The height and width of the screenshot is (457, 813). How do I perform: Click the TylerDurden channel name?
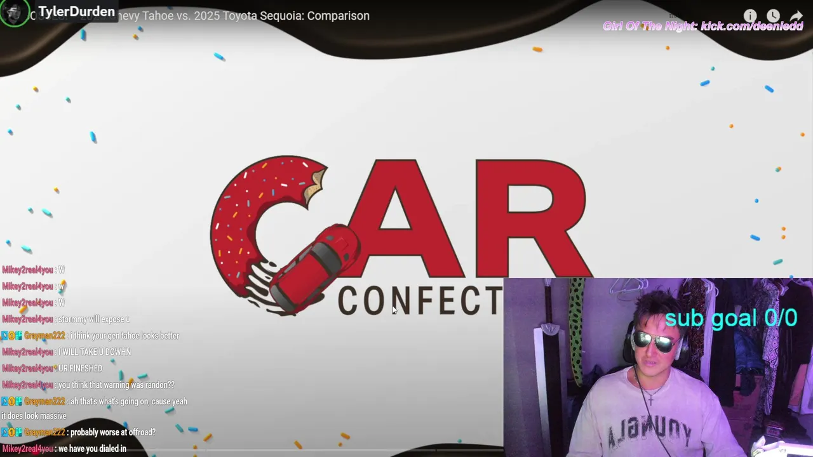pyautogui.click(x=76, y=11)
